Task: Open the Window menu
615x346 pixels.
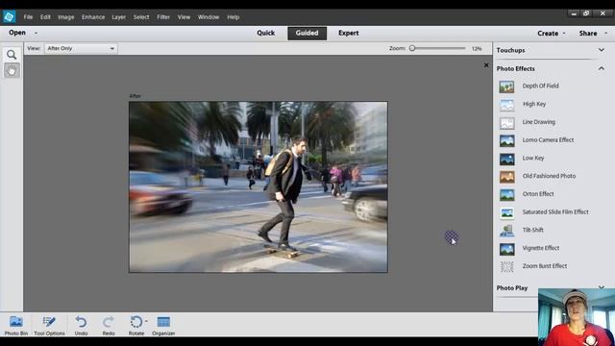Action: (x=209, y=17)
